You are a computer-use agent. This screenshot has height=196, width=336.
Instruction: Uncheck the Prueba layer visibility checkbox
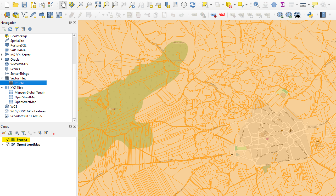coord(8,140)
